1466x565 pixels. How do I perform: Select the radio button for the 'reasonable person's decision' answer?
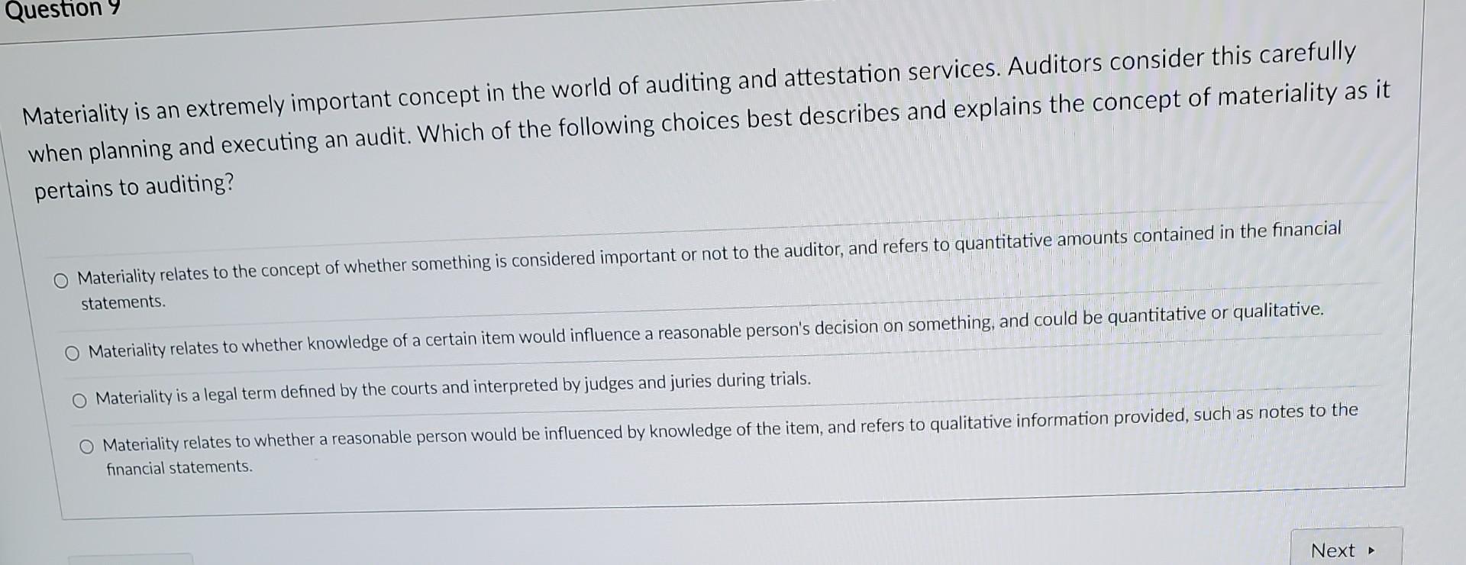coord(73,353)
